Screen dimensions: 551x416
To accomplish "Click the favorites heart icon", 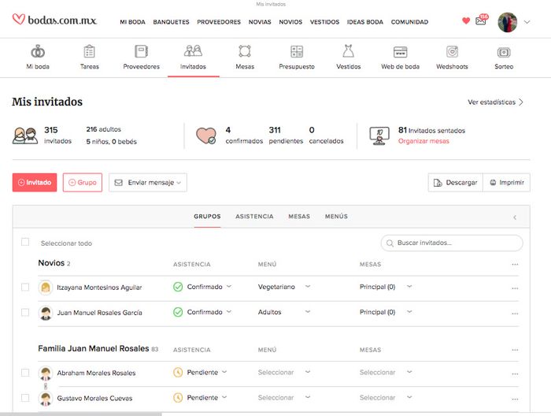I will [x=465, y=21].
